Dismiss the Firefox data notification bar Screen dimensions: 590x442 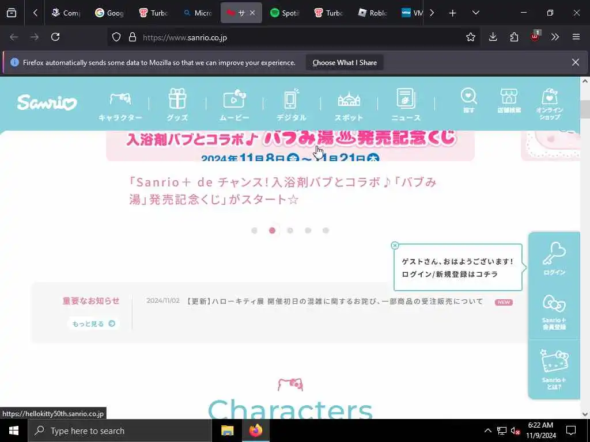point(576,62)
